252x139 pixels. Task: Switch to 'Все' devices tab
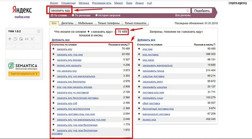(54, 23)
